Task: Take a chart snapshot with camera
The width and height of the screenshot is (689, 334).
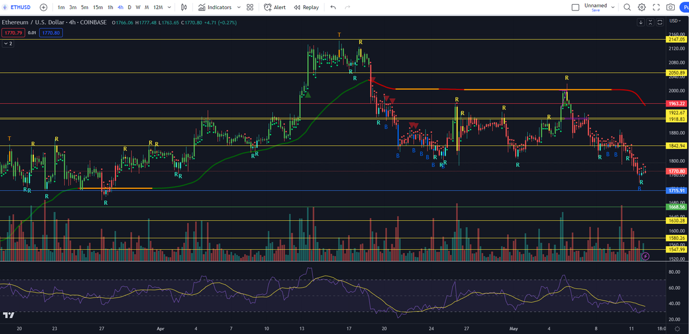Action: (x=671, y=7)
